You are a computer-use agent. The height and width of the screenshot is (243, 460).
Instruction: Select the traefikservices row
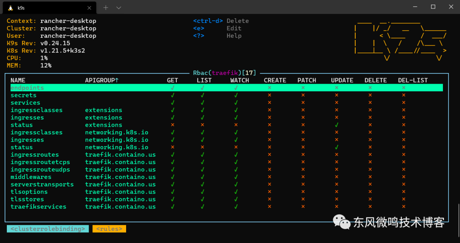[x=227, y=206]
